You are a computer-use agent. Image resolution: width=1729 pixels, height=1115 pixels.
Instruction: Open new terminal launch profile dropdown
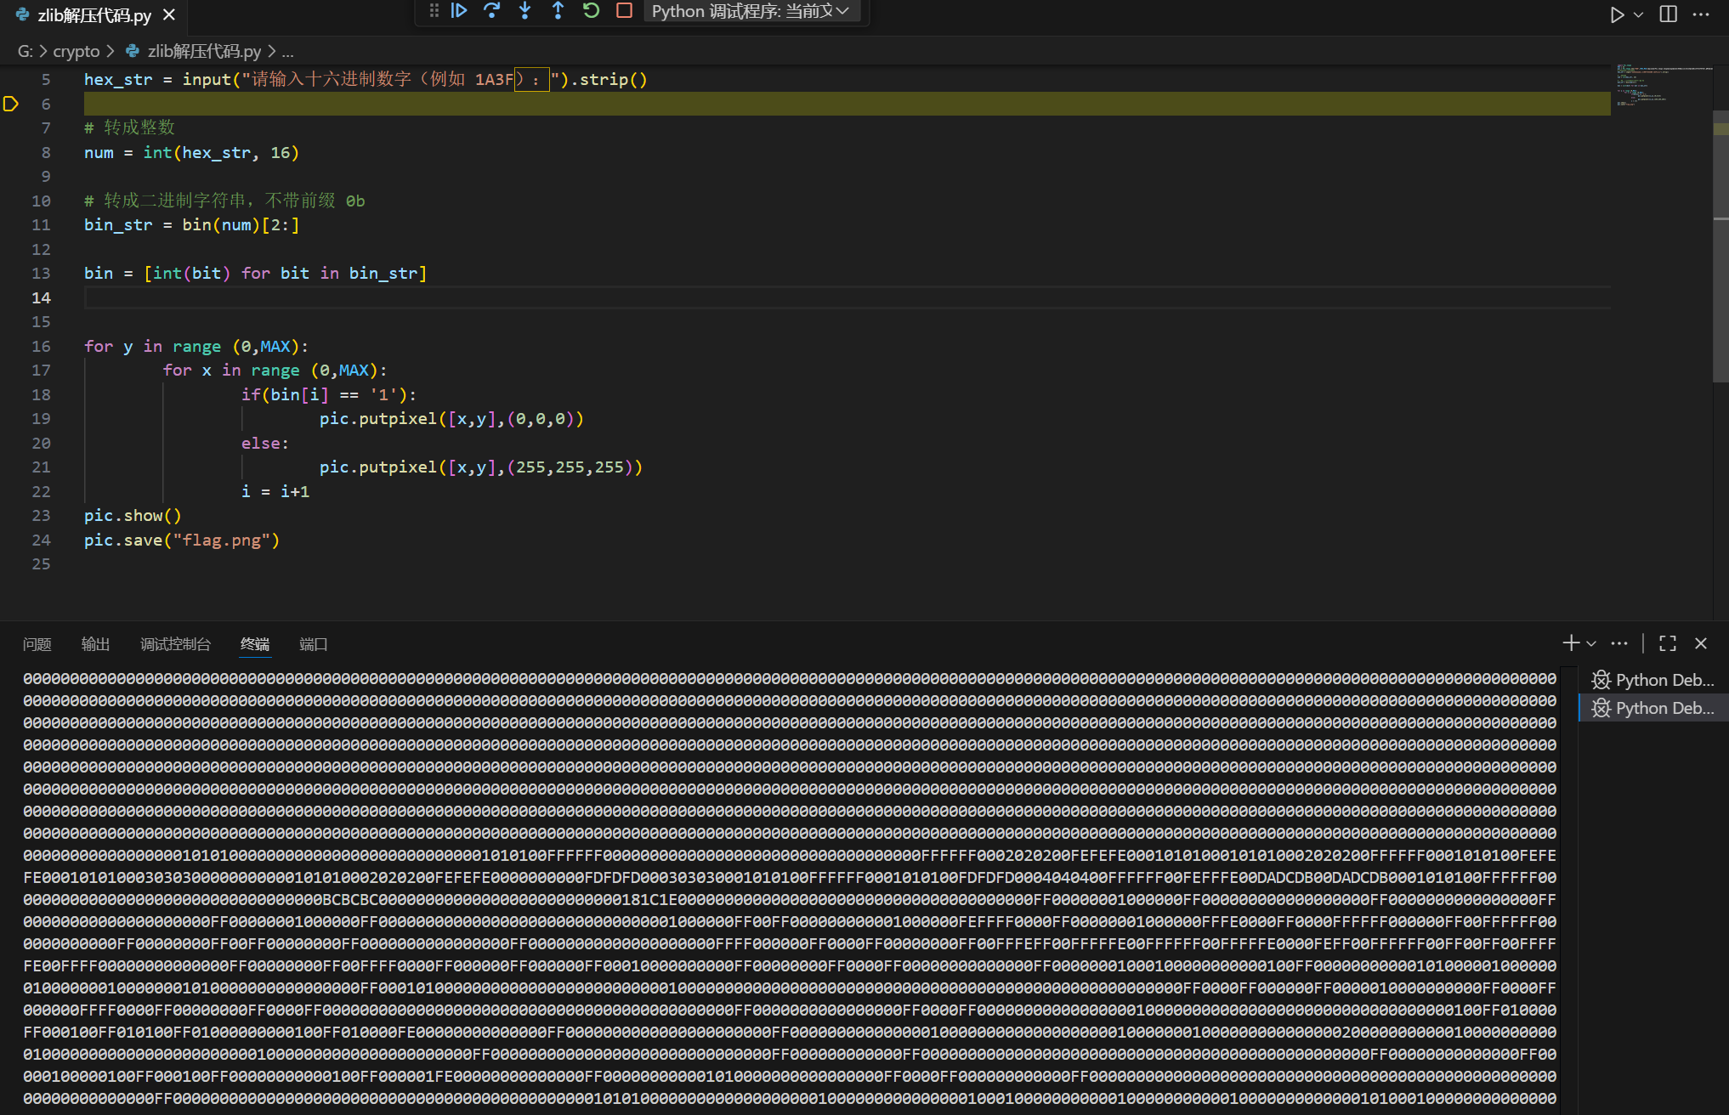point(1591,643)
